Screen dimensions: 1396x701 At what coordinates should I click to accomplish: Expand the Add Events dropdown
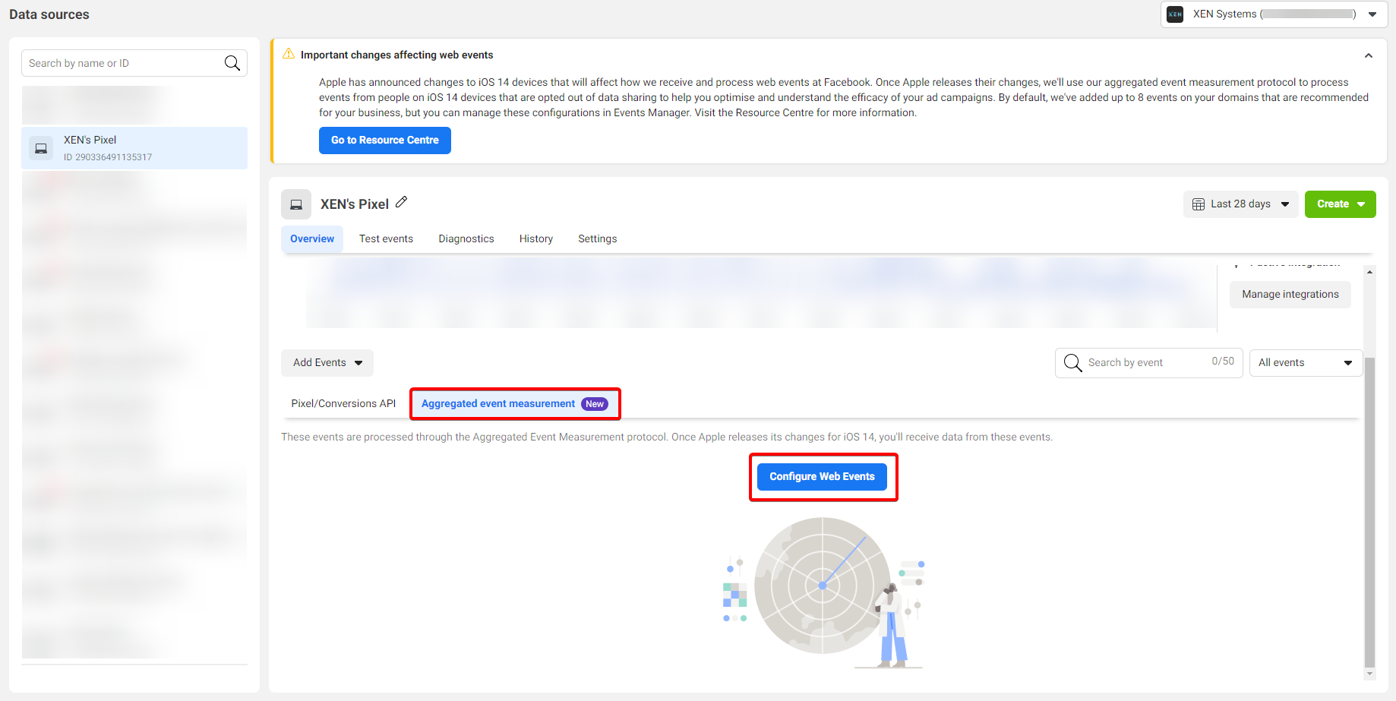(327, 362)
